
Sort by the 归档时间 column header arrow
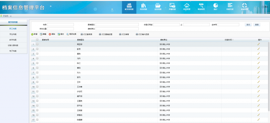click(x=233, y=40)
